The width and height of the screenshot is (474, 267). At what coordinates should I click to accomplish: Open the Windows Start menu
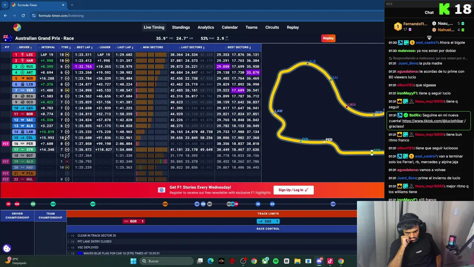(x=133, y=261)
